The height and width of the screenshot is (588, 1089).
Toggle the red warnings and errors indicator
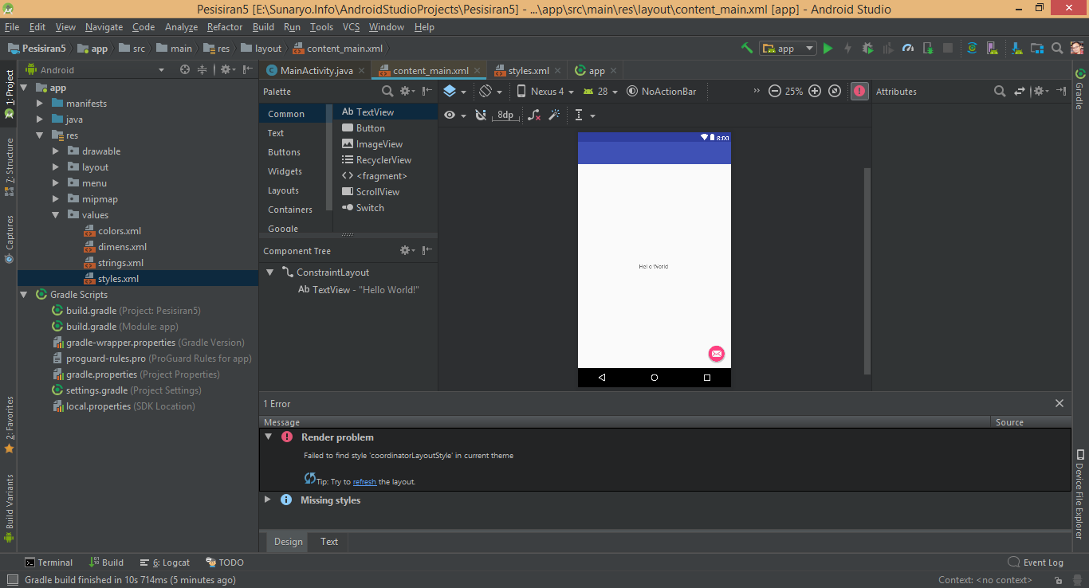(x=859, y=91)
